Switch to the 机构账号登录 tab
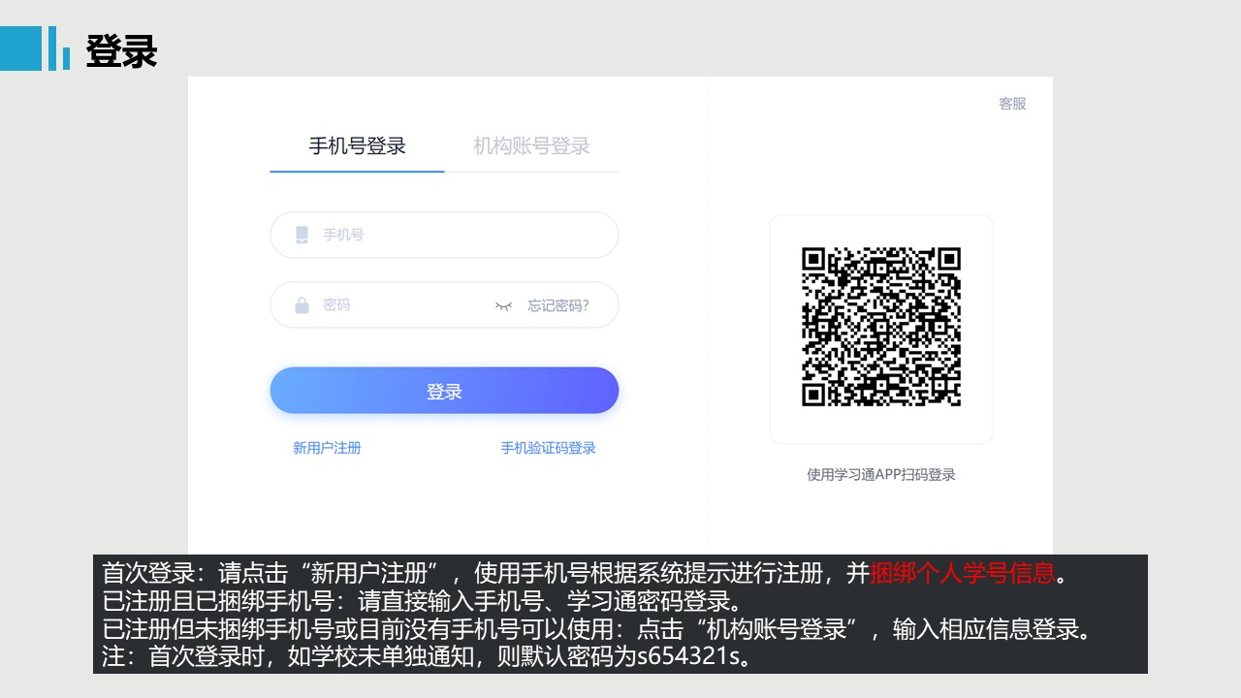 coord(531,146)
